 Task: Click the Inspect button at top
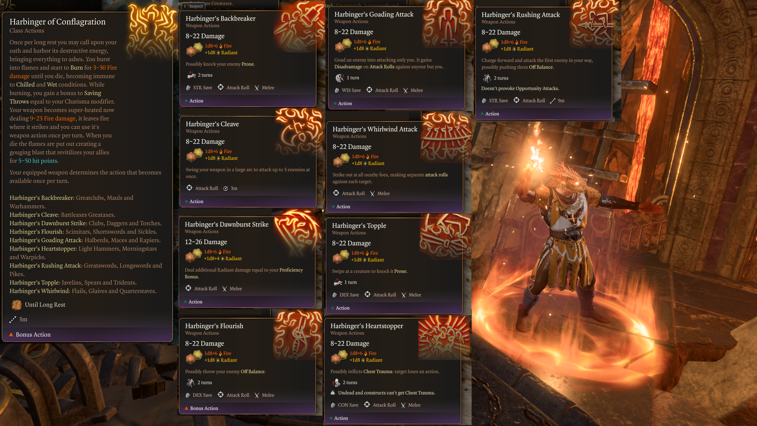[193, 6]
